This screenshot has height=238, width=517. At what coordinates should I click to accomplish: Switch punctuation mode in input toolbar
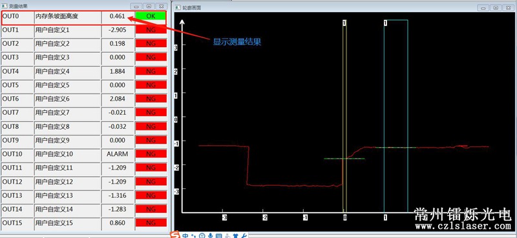[x=194, y=235]
